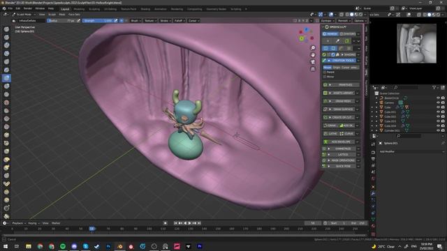Open the Face Sets menu
This screenshot has height=251, width=447.
[74, 14]
